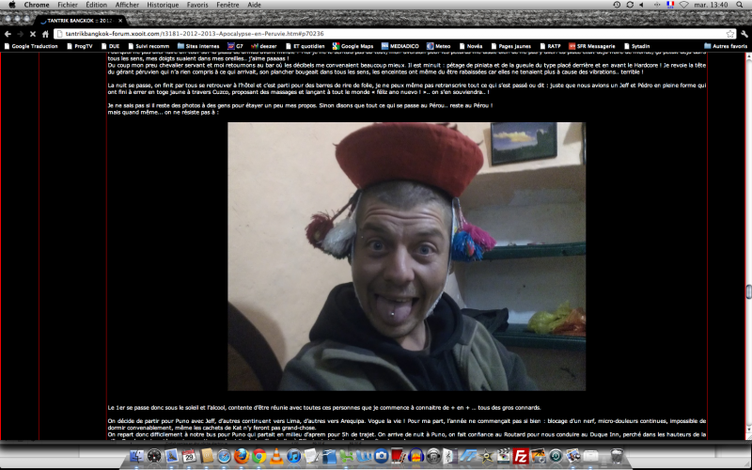
Task: Close the TANTRIK BANGKOK tab
Action: [120, 21]
